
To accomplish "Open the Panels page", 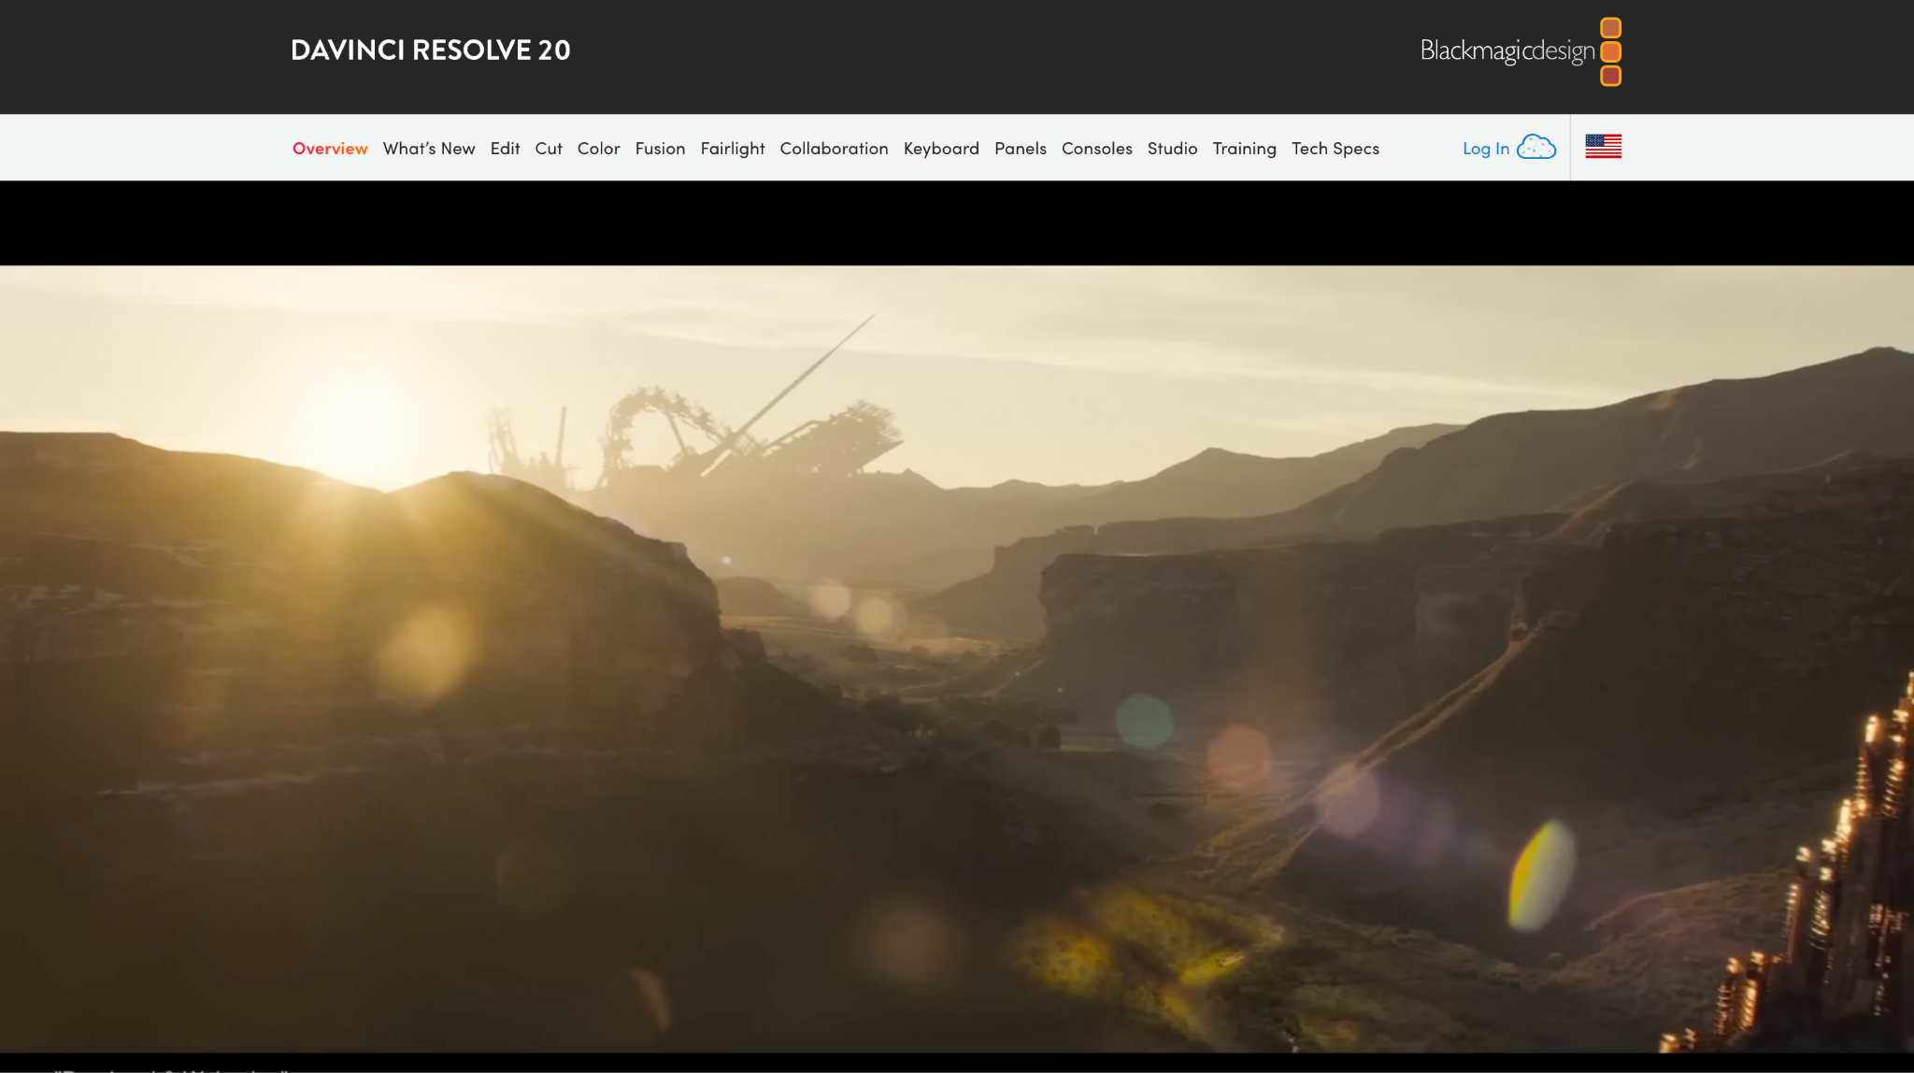I will (1020, 148).
